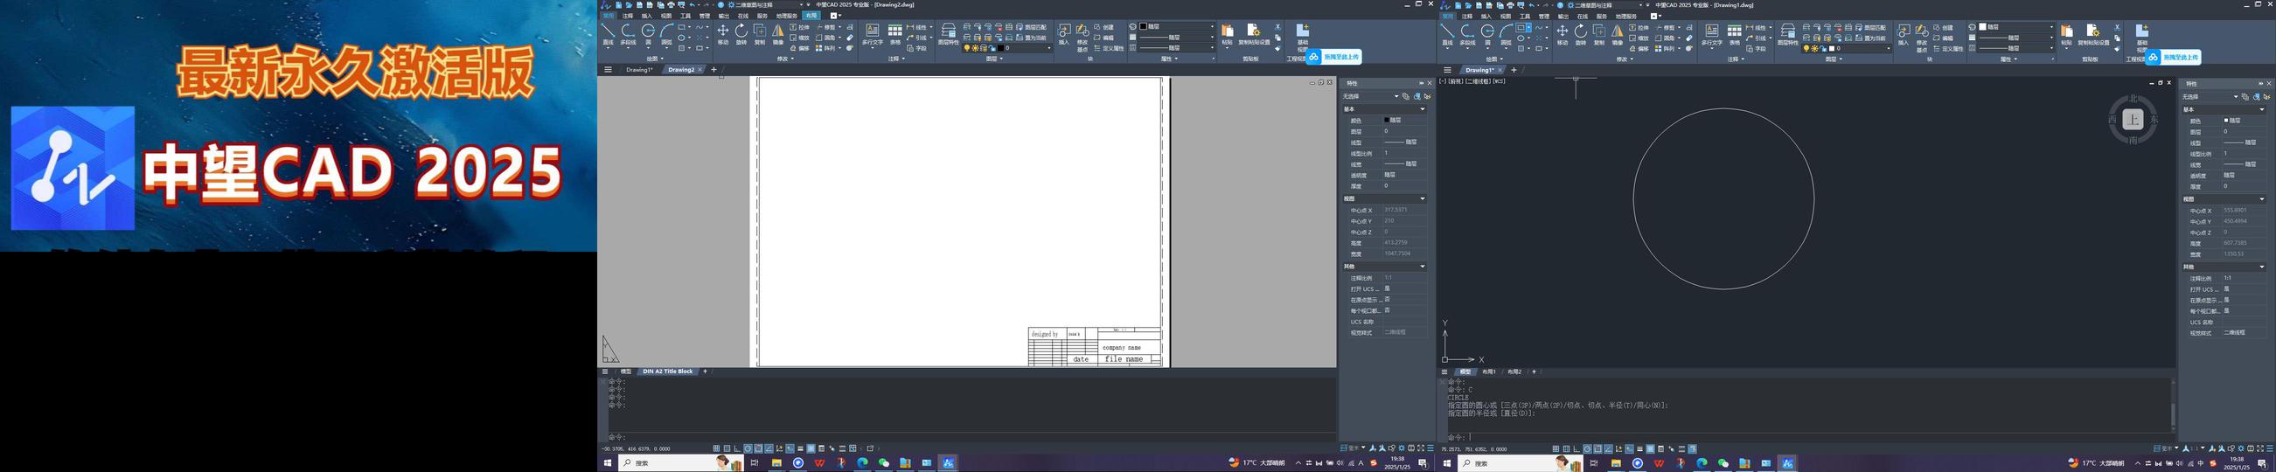The image size is (2276, 472).
Task: Collapse 视图 section in Drawing2 properties panel
Action: tap(1423, 199)
